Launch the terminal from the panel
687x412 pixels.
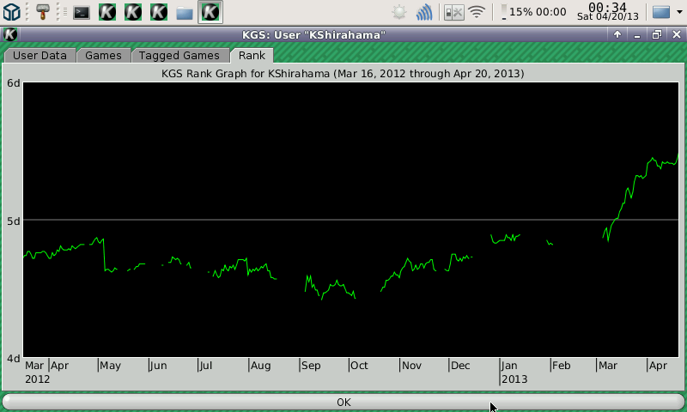[x=82, y=12]
